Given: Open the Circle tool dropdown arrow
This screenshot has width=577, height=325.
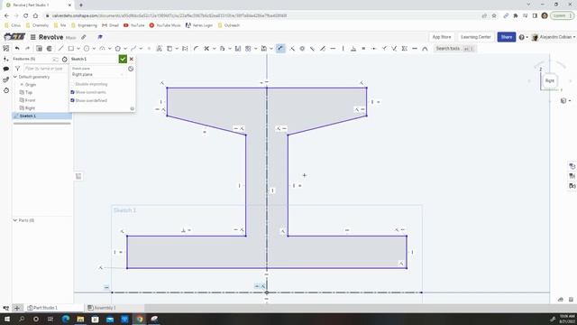Looking at the screenshot, I should (x=94, y=49).
